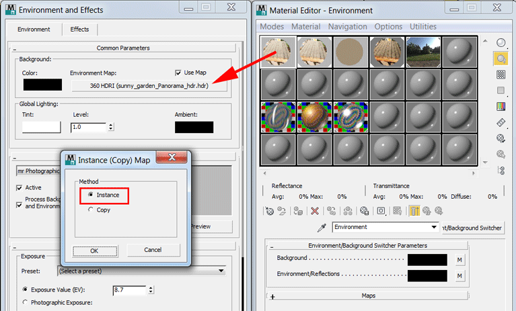This screenshot has height=311, width=516.
Task: Click the Level value input field
Action: [89, 127]
